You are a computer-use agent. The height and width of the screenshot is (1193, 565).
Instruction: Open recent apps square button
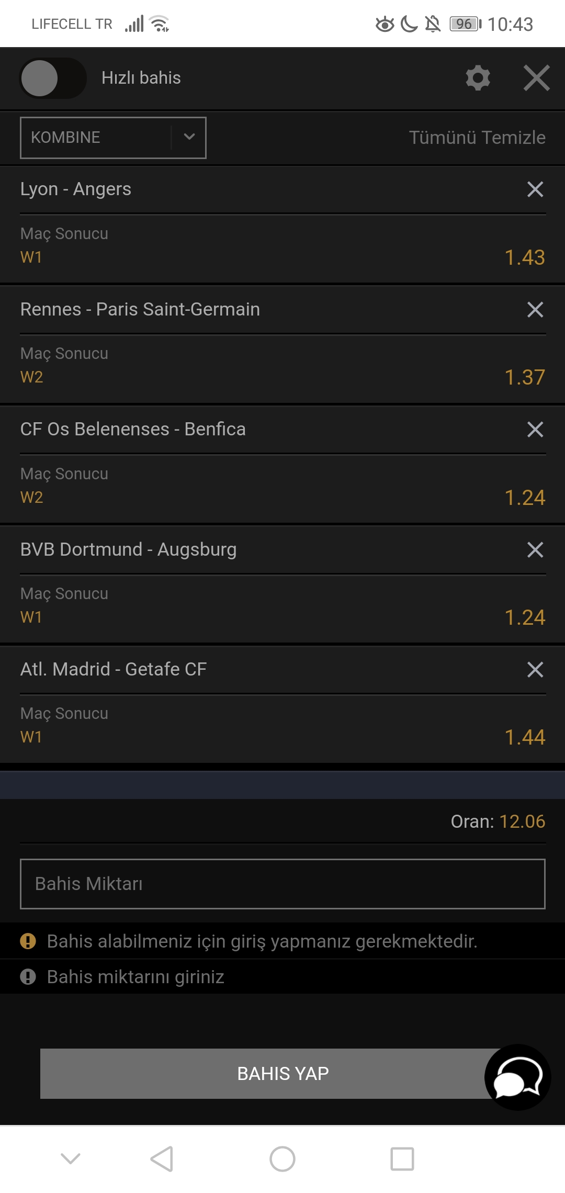click(x=402, y=1159)
